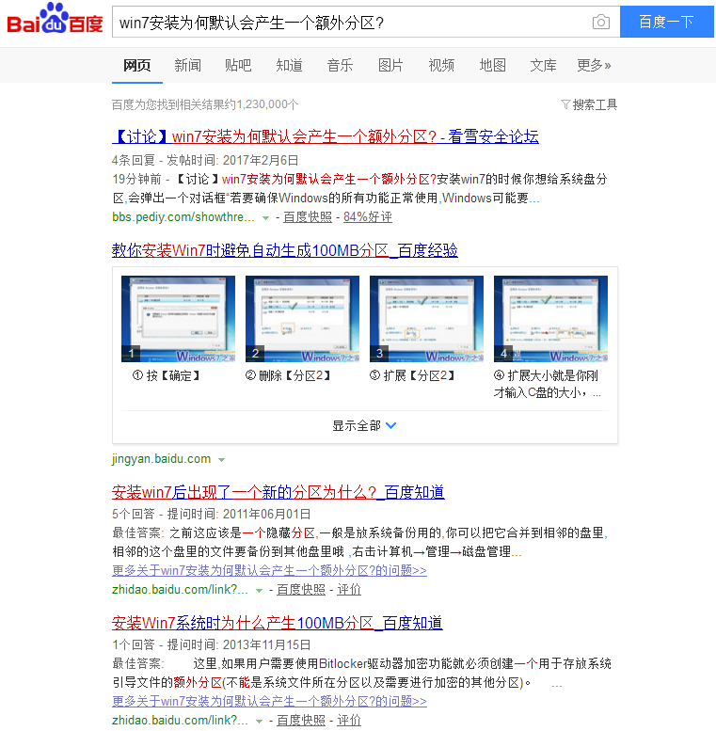Switch to the 图片 tab
This screenshot has width=716, height=731.
pos(390,65)
